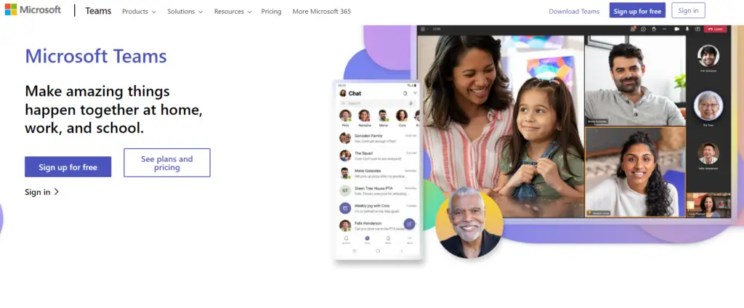Click the Microsoft logo

click(33, 10)
